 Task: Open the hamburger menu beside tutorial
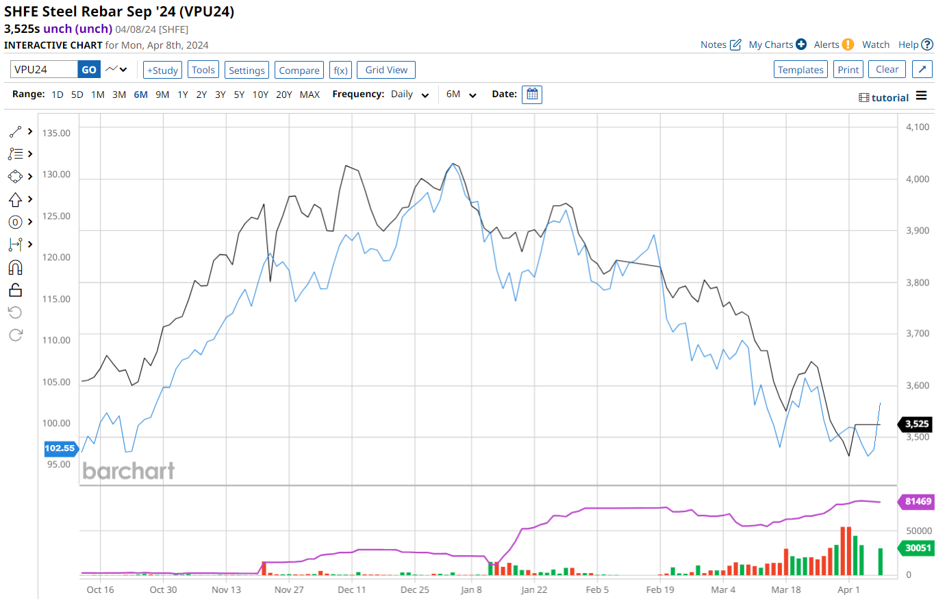pyautogui.click(x=922, y=96)
